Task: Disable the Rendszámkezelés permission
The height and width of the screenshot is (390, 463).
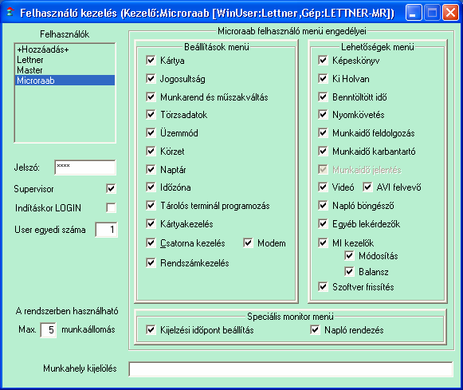Action: click(x=151, y=262)
